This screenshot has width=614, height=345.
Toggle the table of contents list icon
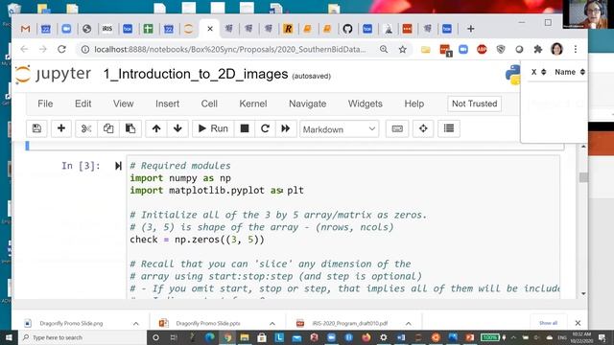point(449,128)
